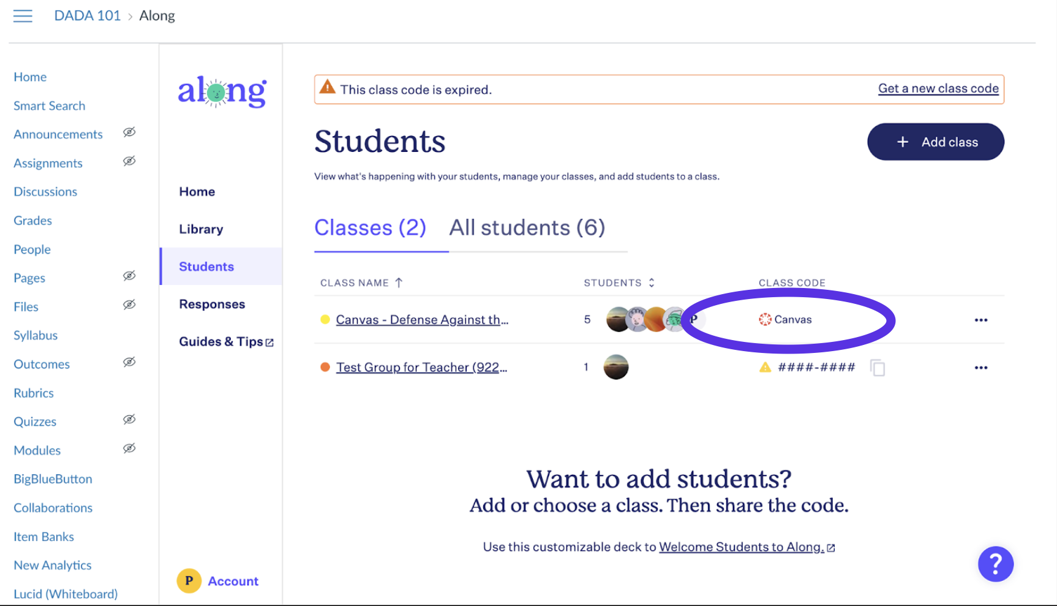Open more options for Canvas class row
Image resolution: width=1057 pixels, height=606 pixels.
[x=981, y=320]
